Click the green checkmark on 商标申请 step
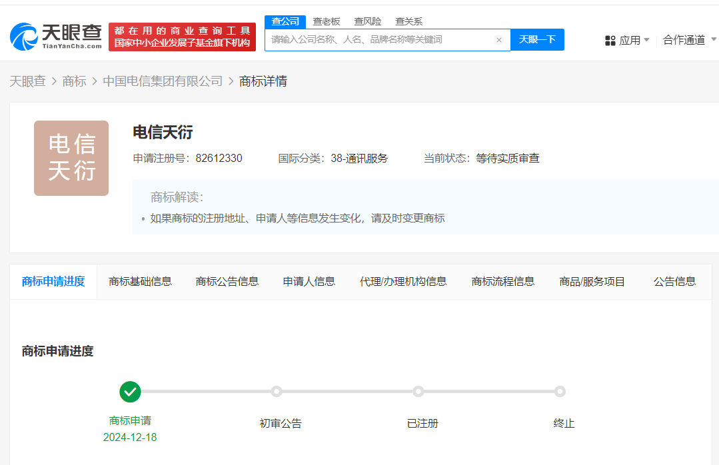 point(130,392)
